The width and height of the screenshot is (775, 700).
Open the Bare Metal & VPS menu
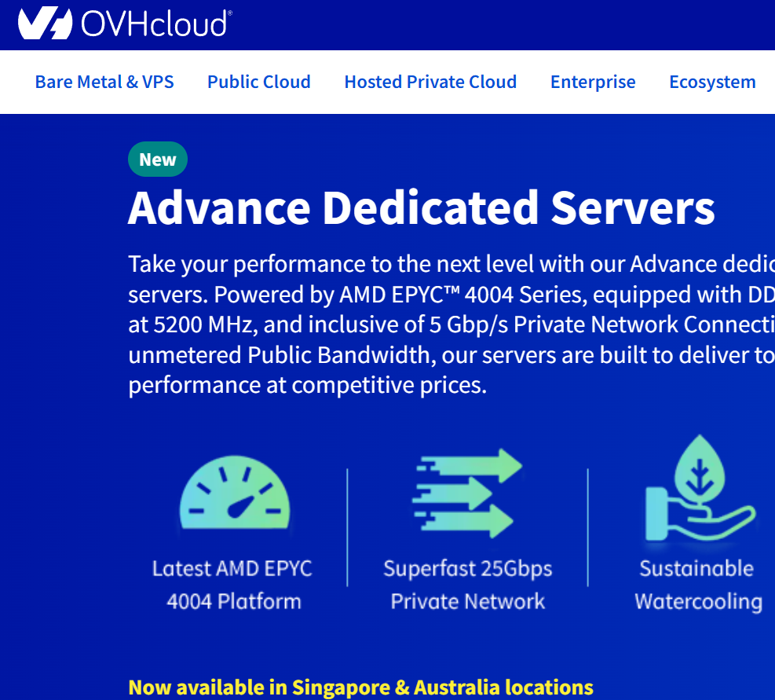click(x=104, y=82)
